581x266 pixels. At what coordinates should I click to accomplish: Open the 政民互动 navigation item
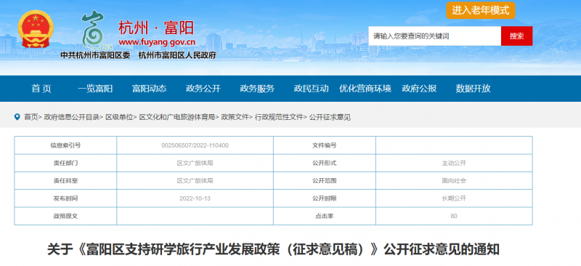(x=312, y=88)
